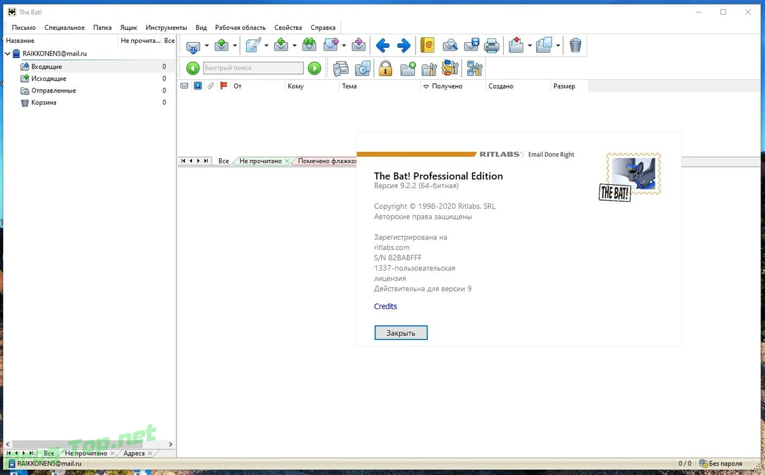Go to previous message with blue left arrow
Screen dimensions: 765x475
[382, 45]
